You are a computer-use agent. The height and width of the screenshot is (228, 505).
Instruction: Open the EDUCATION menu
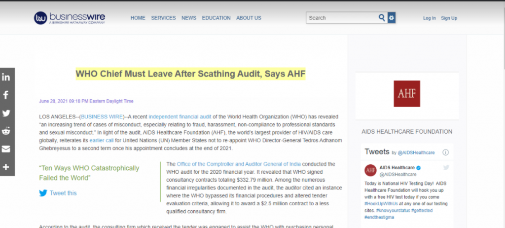click(216, 18)
